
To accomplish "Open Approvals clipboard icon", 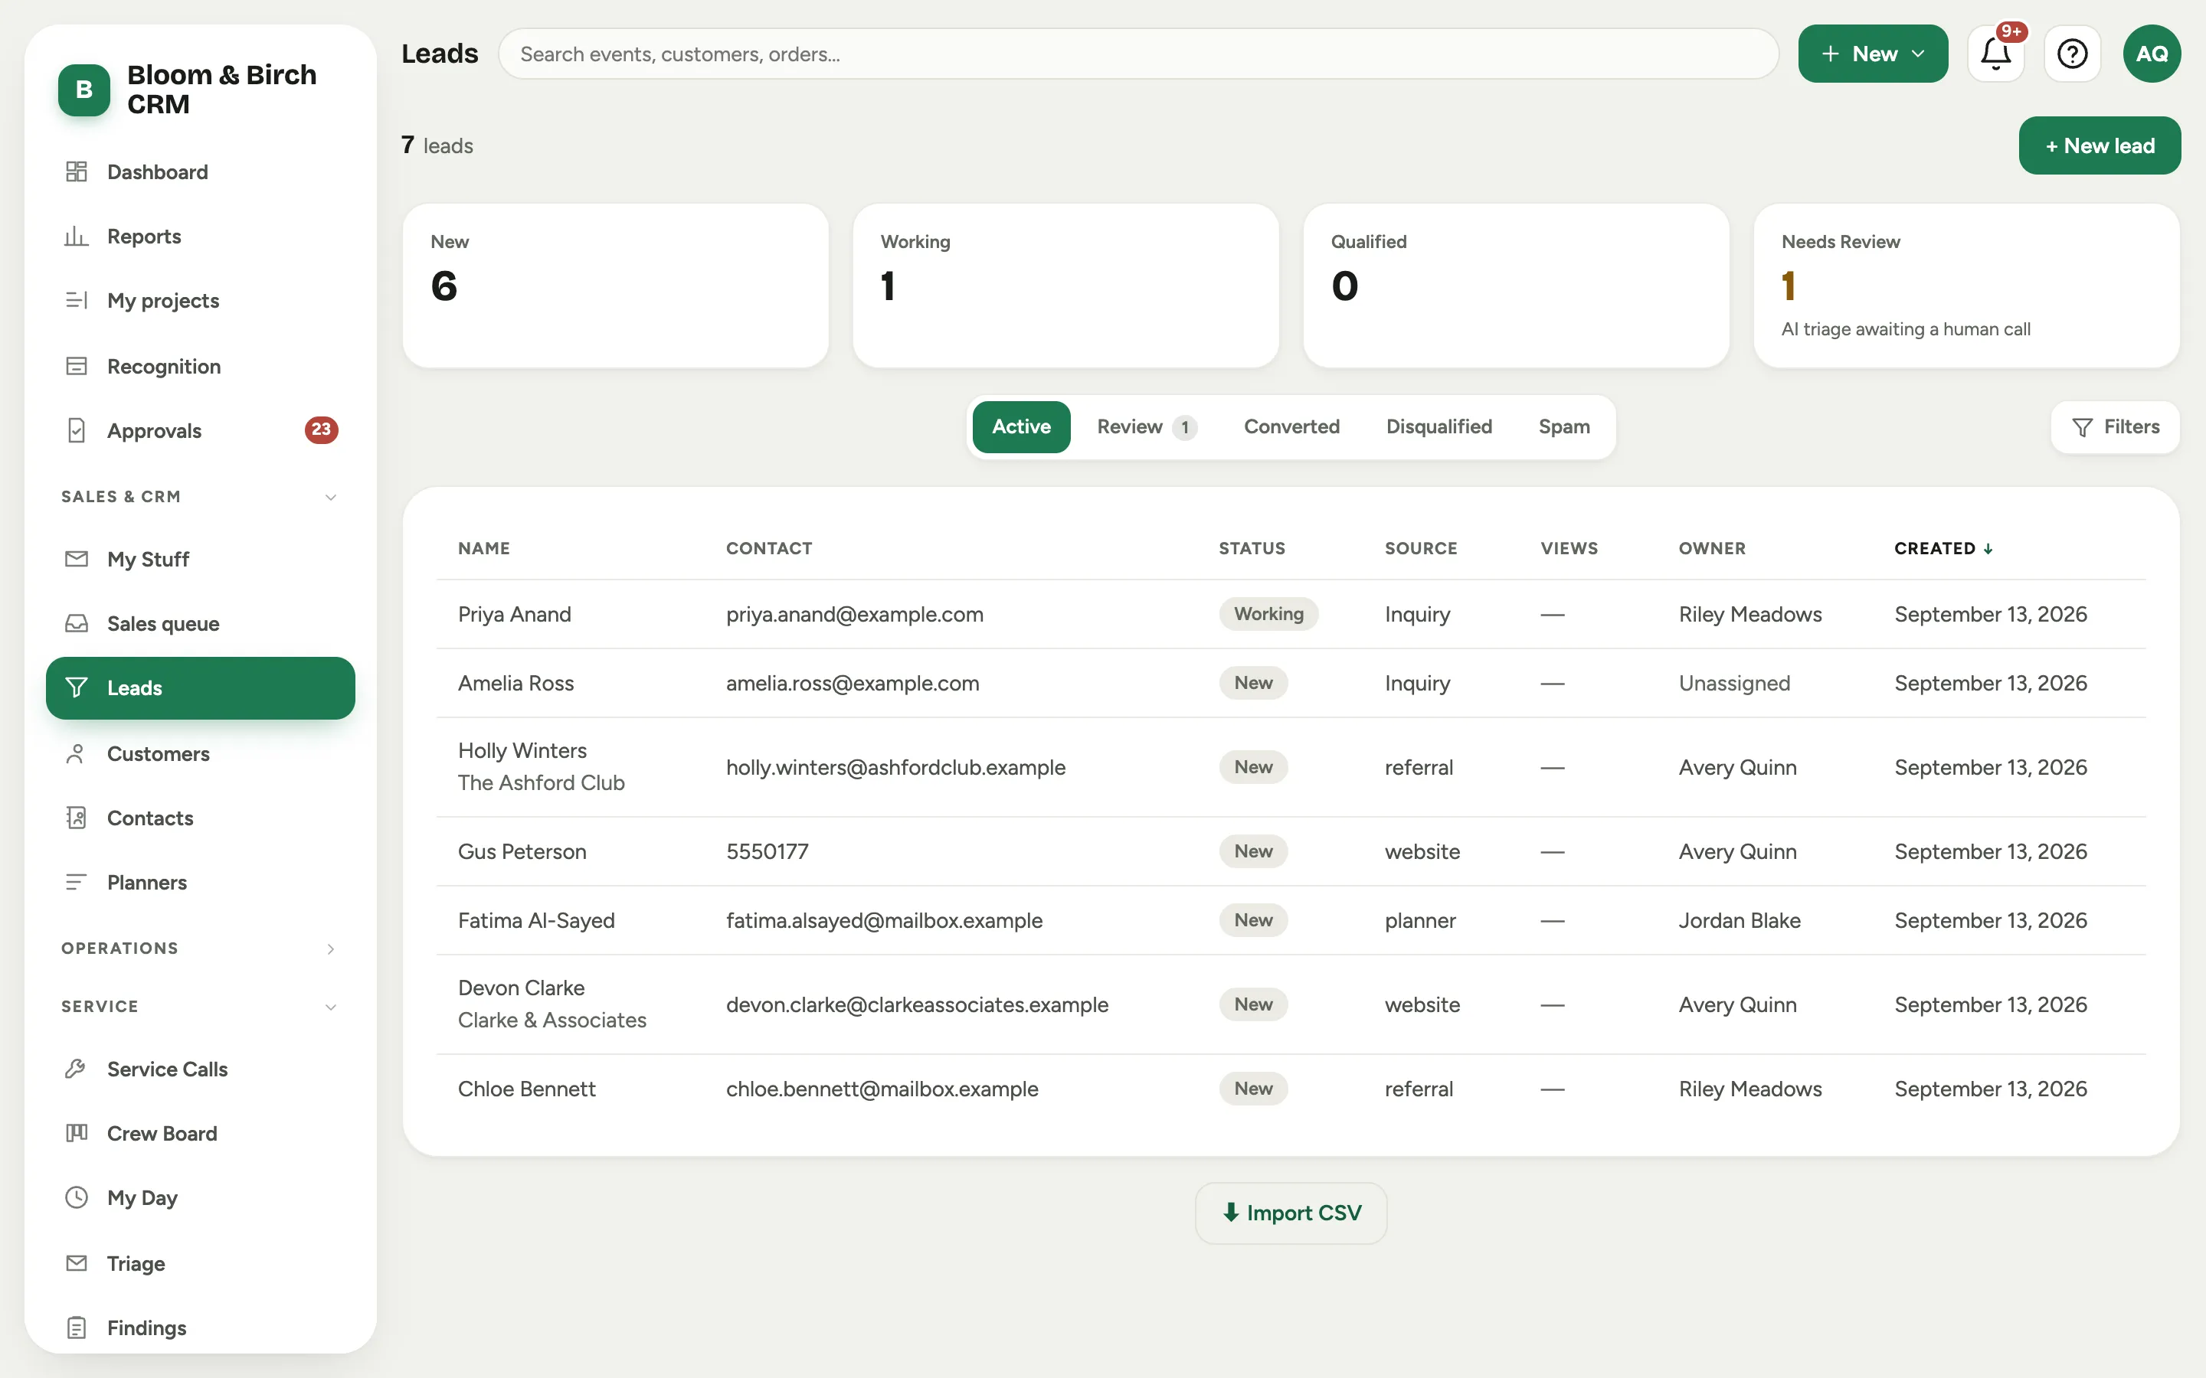I will click(77, 430).
